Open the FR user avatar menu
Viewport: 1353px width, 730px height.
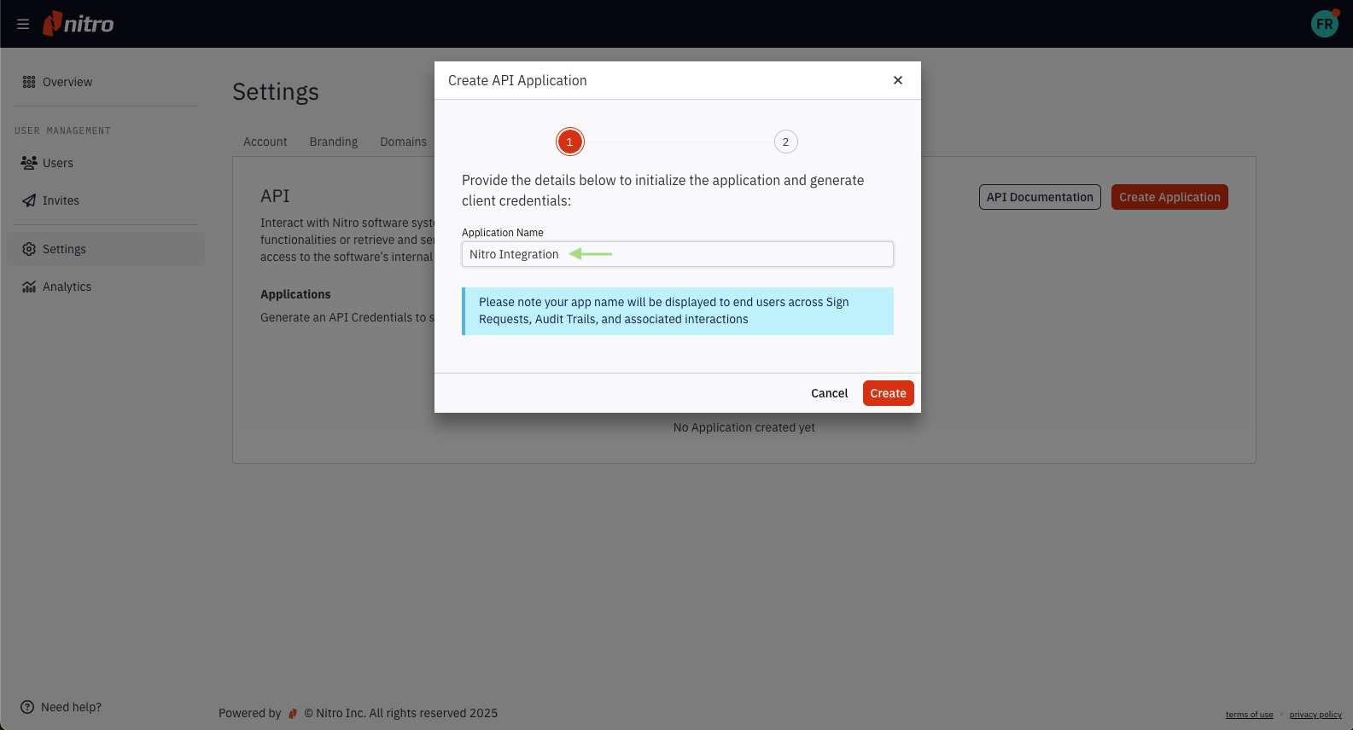[1325, 24]
